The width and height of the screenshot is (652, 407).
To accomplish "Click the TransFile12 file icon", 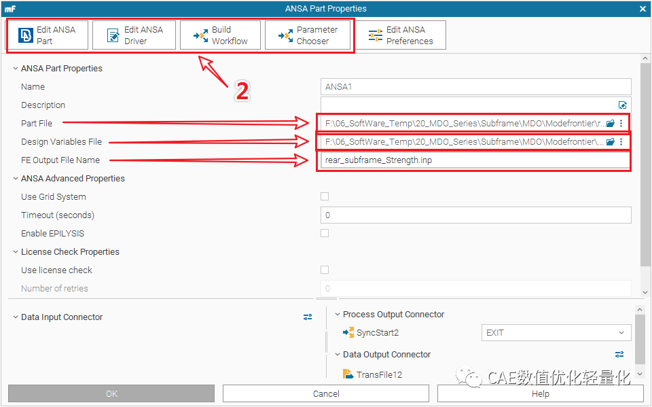I will (348, 374).
